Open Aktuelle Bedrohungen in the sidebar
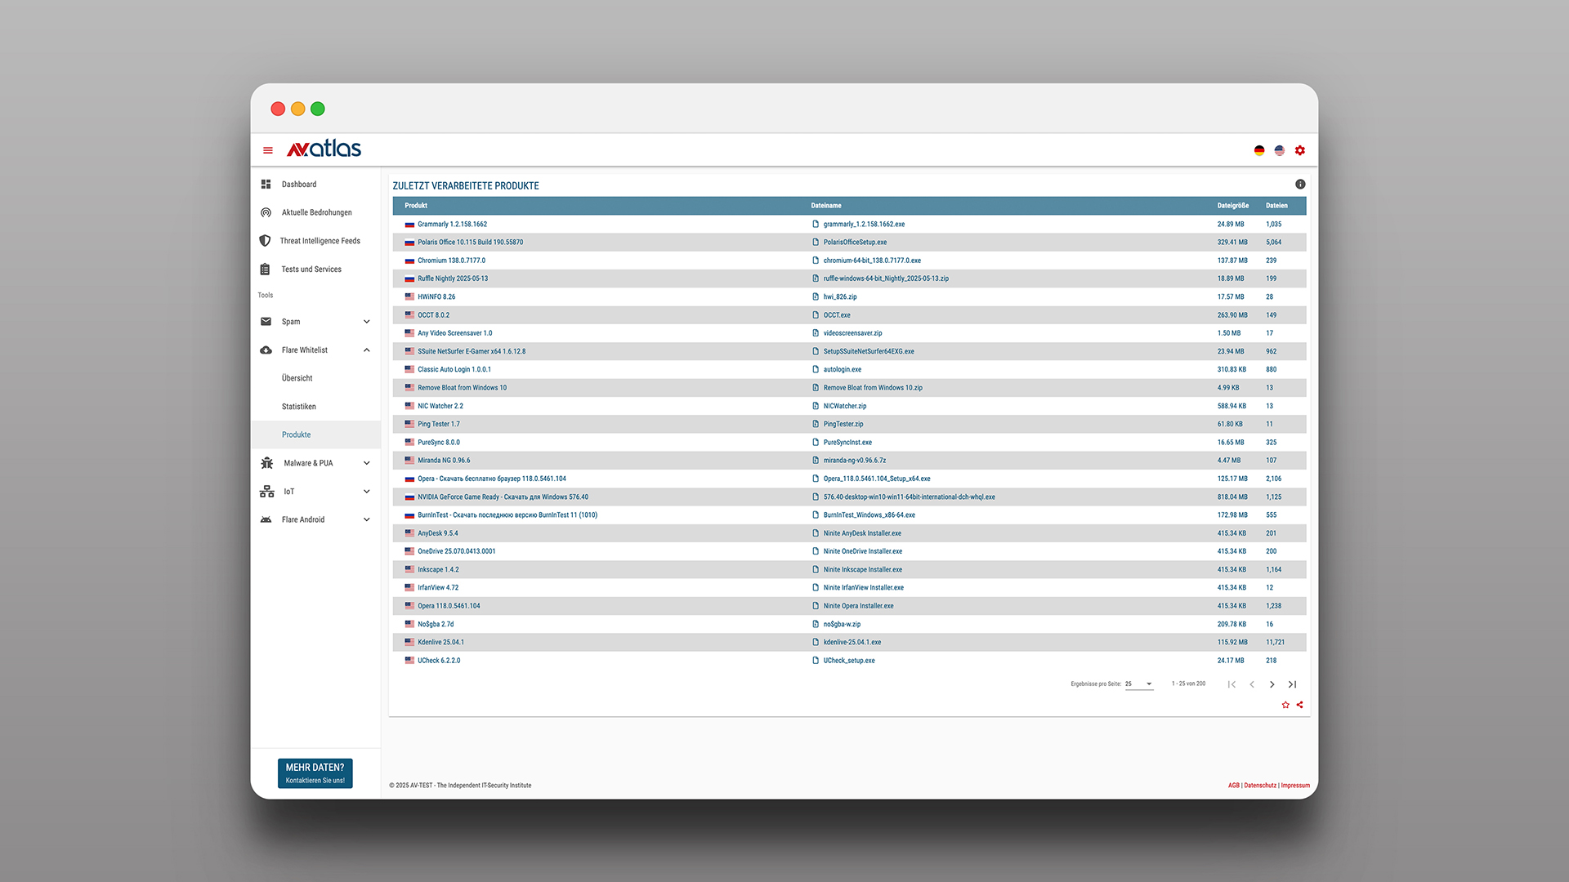The width and height of the screenshot is (1569, 882). click(315, 212)
